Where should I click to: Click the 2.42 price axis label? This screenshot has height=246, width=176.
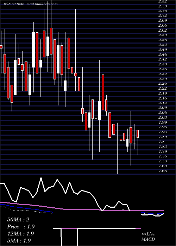coord(163,59)
